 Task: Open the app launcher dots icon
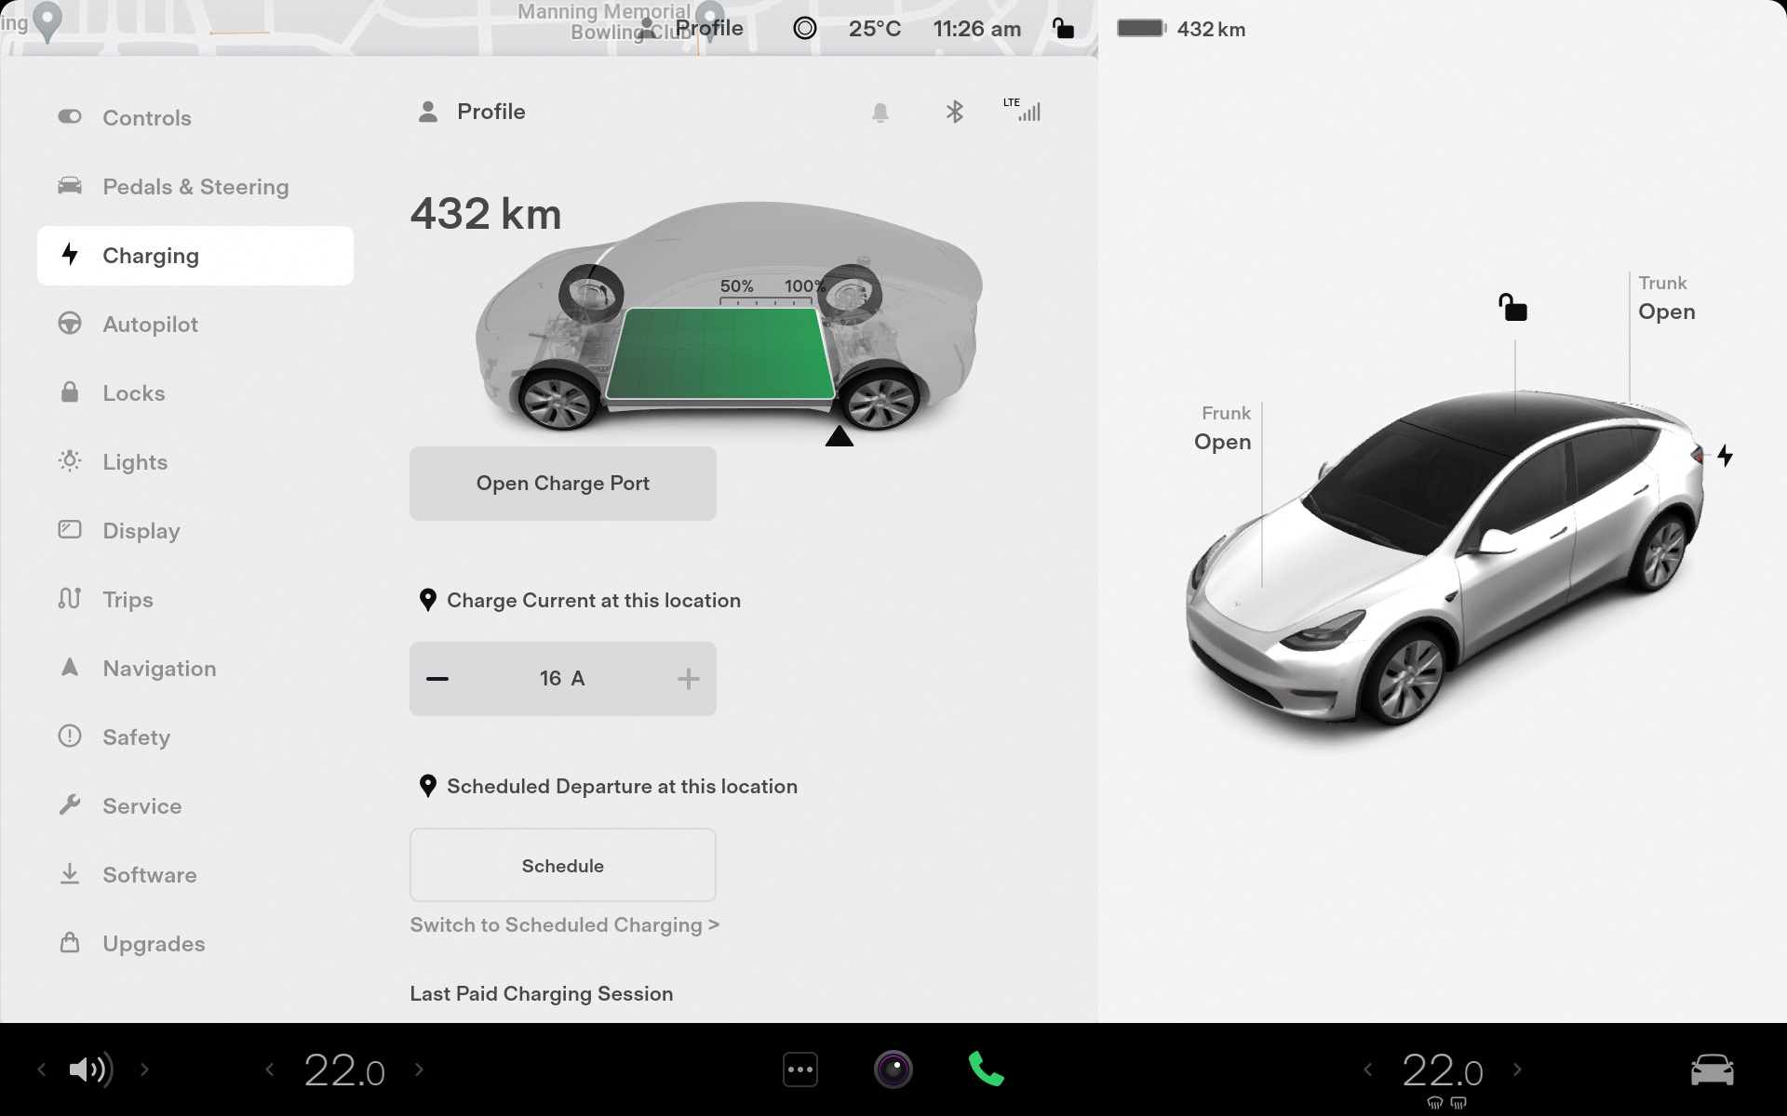pos(800,1069)
